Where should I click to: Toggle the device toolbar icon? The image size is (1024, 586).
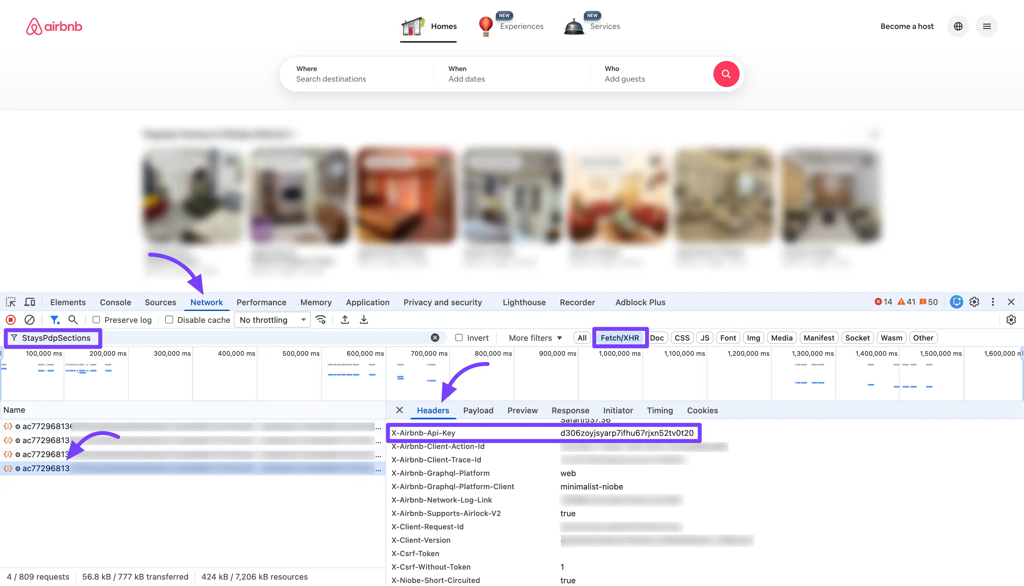click(30, 302)
